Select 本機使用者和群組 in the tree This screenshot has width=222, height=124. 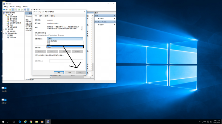(15, 23)
